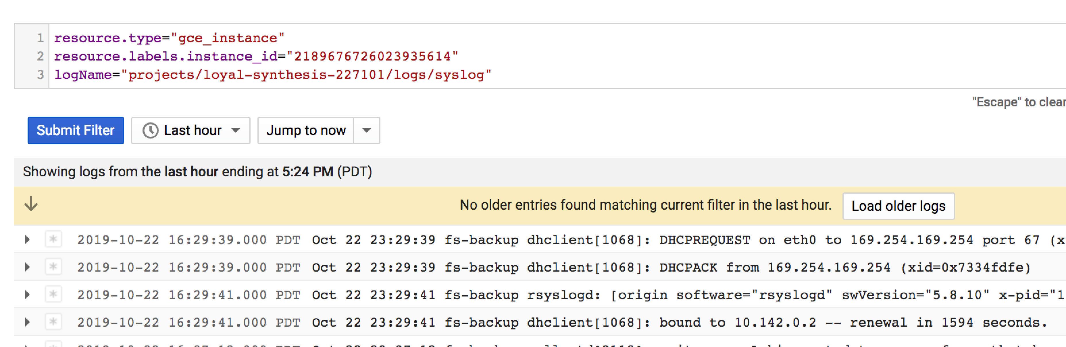Expand the rsyslogd origin log entry
1066x347 pixels.
27,295
